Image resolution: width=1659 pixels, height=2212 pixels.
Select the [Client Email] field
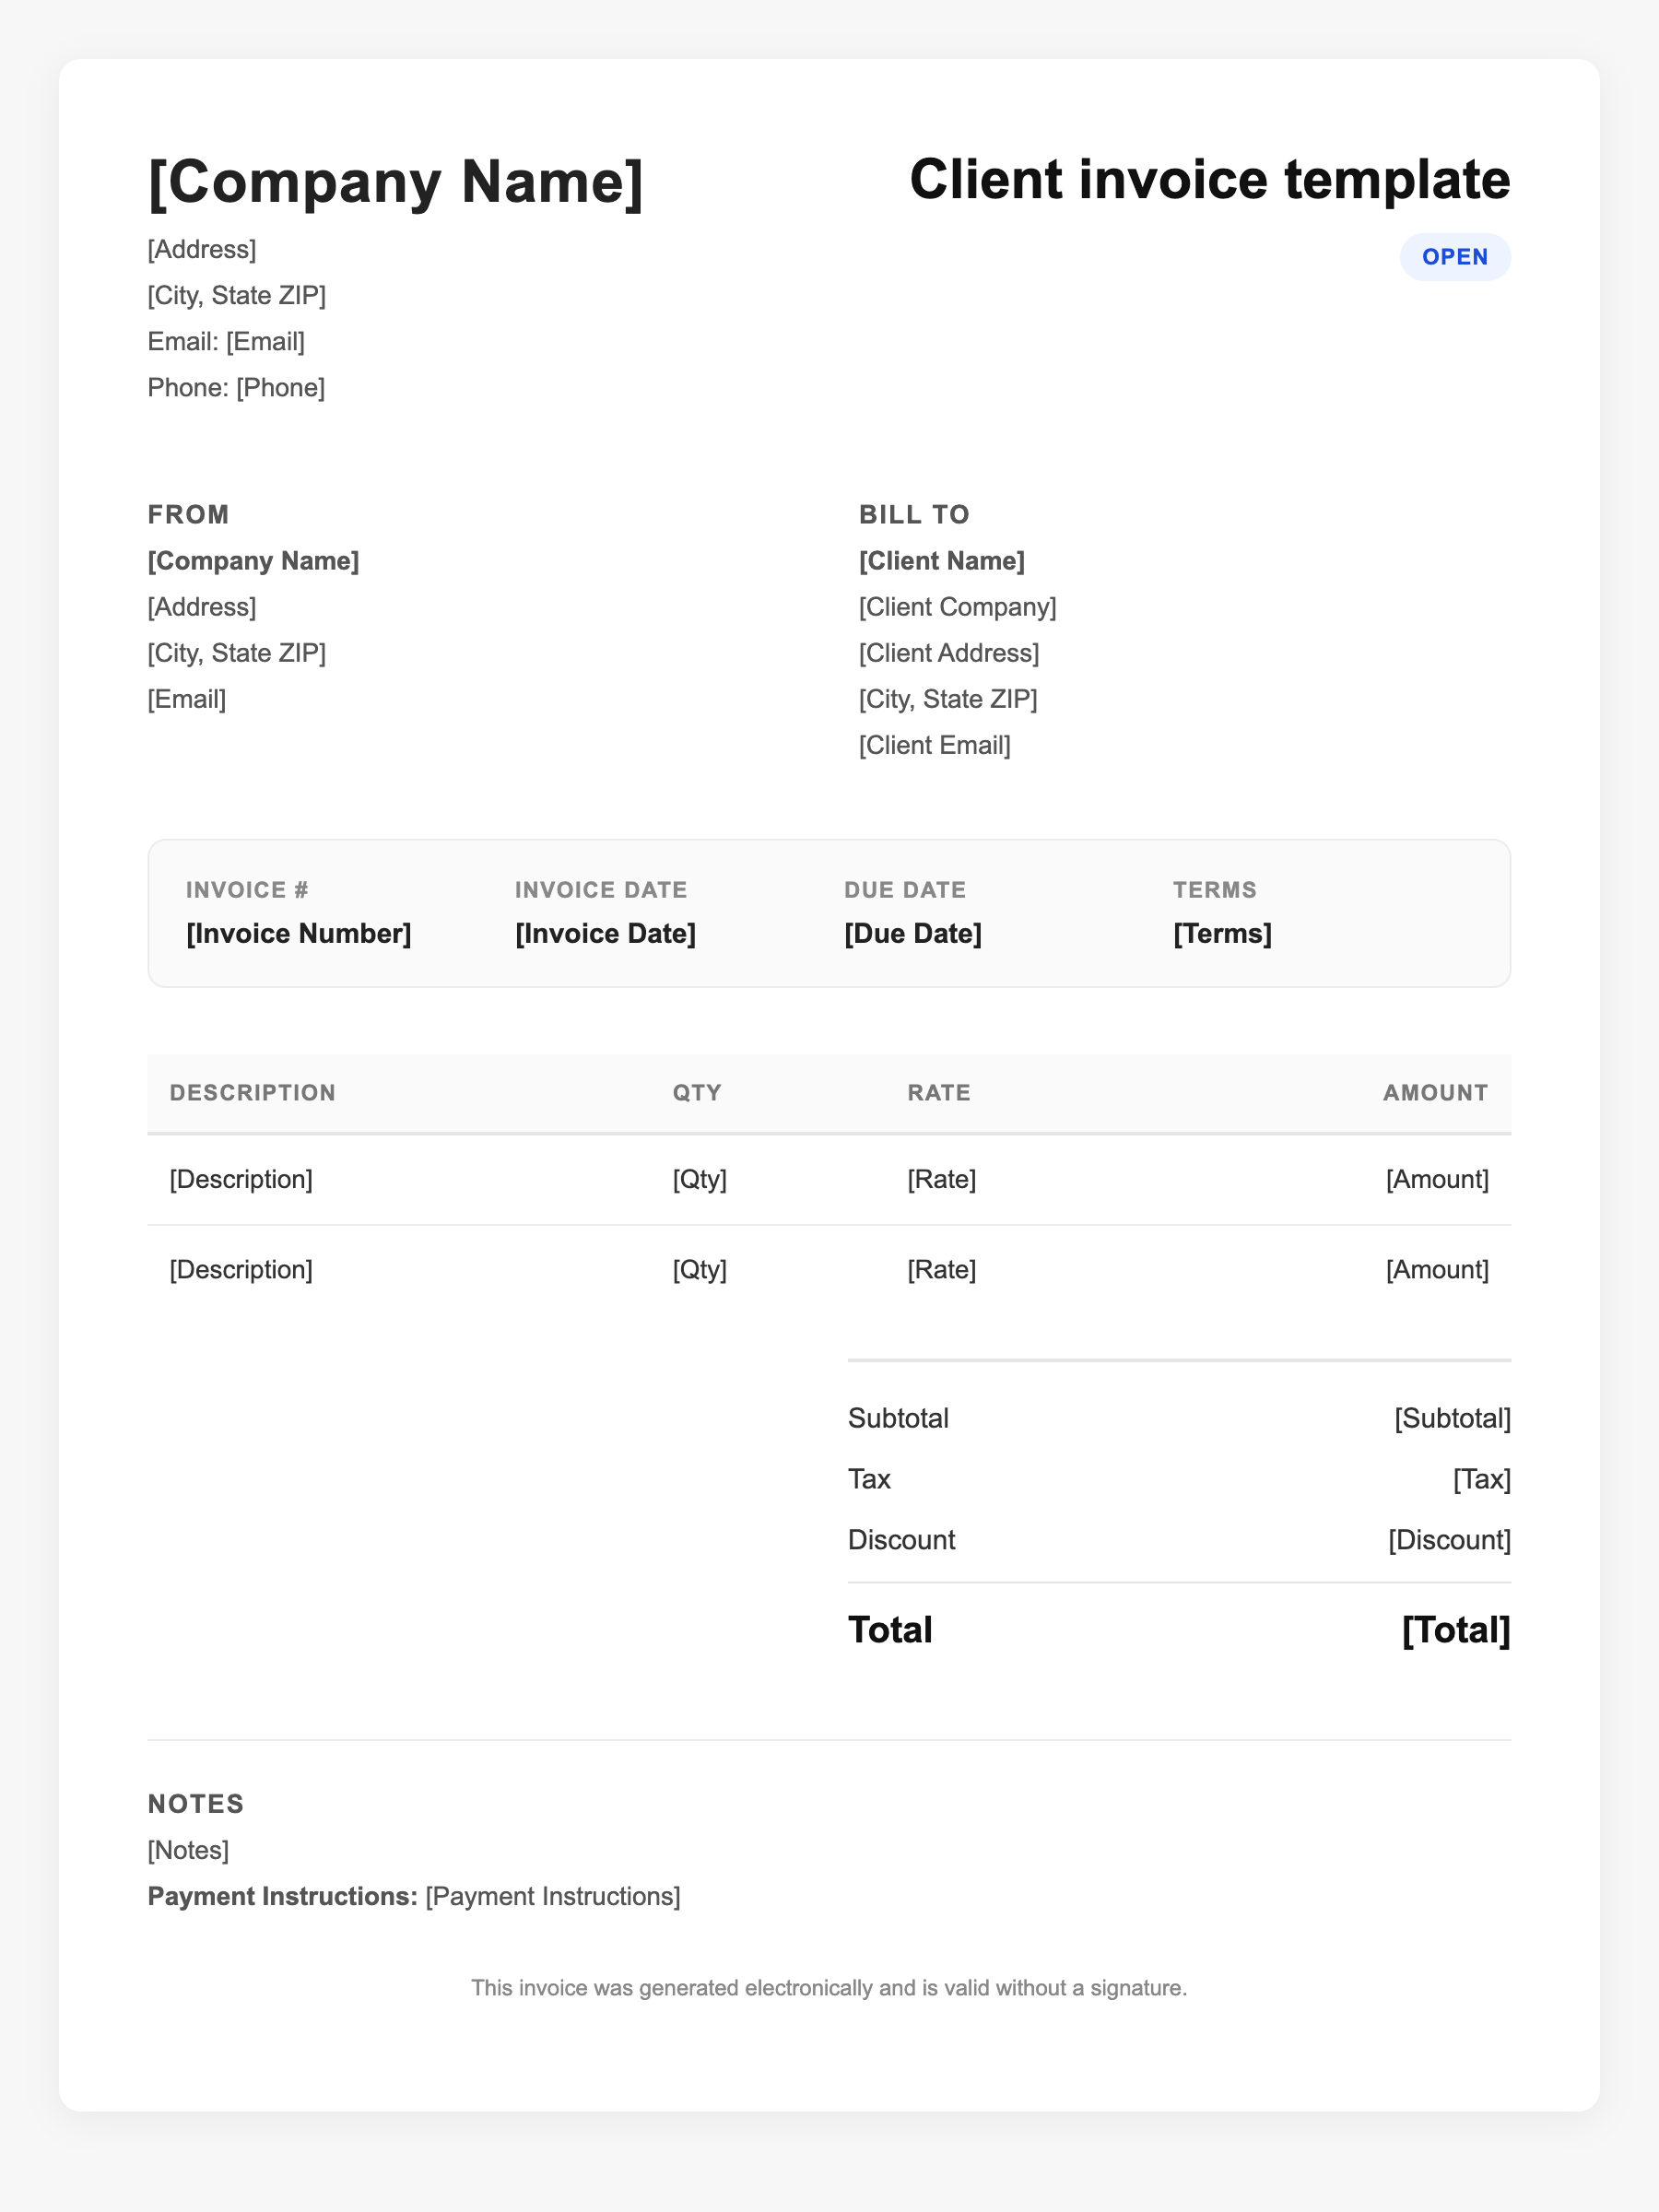tap(934, 745)
